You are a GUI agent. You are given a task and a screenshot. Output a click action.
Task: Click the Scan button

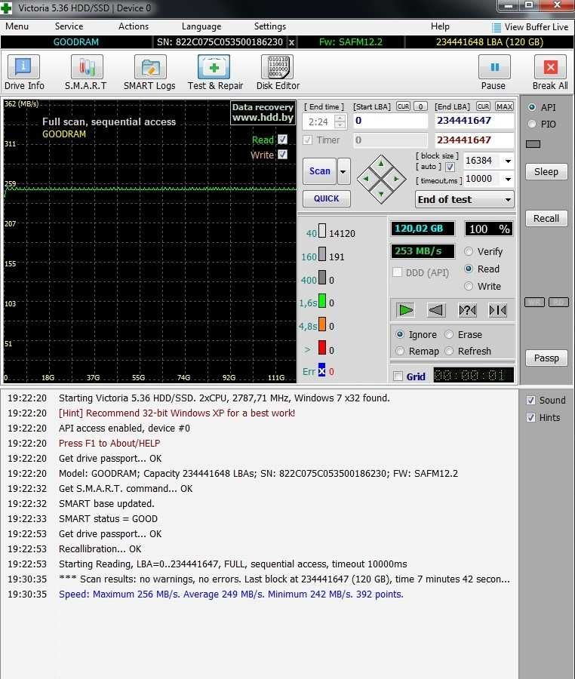319,171
